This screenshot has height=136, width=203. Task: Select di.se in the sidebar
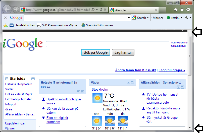click(9, 109)
